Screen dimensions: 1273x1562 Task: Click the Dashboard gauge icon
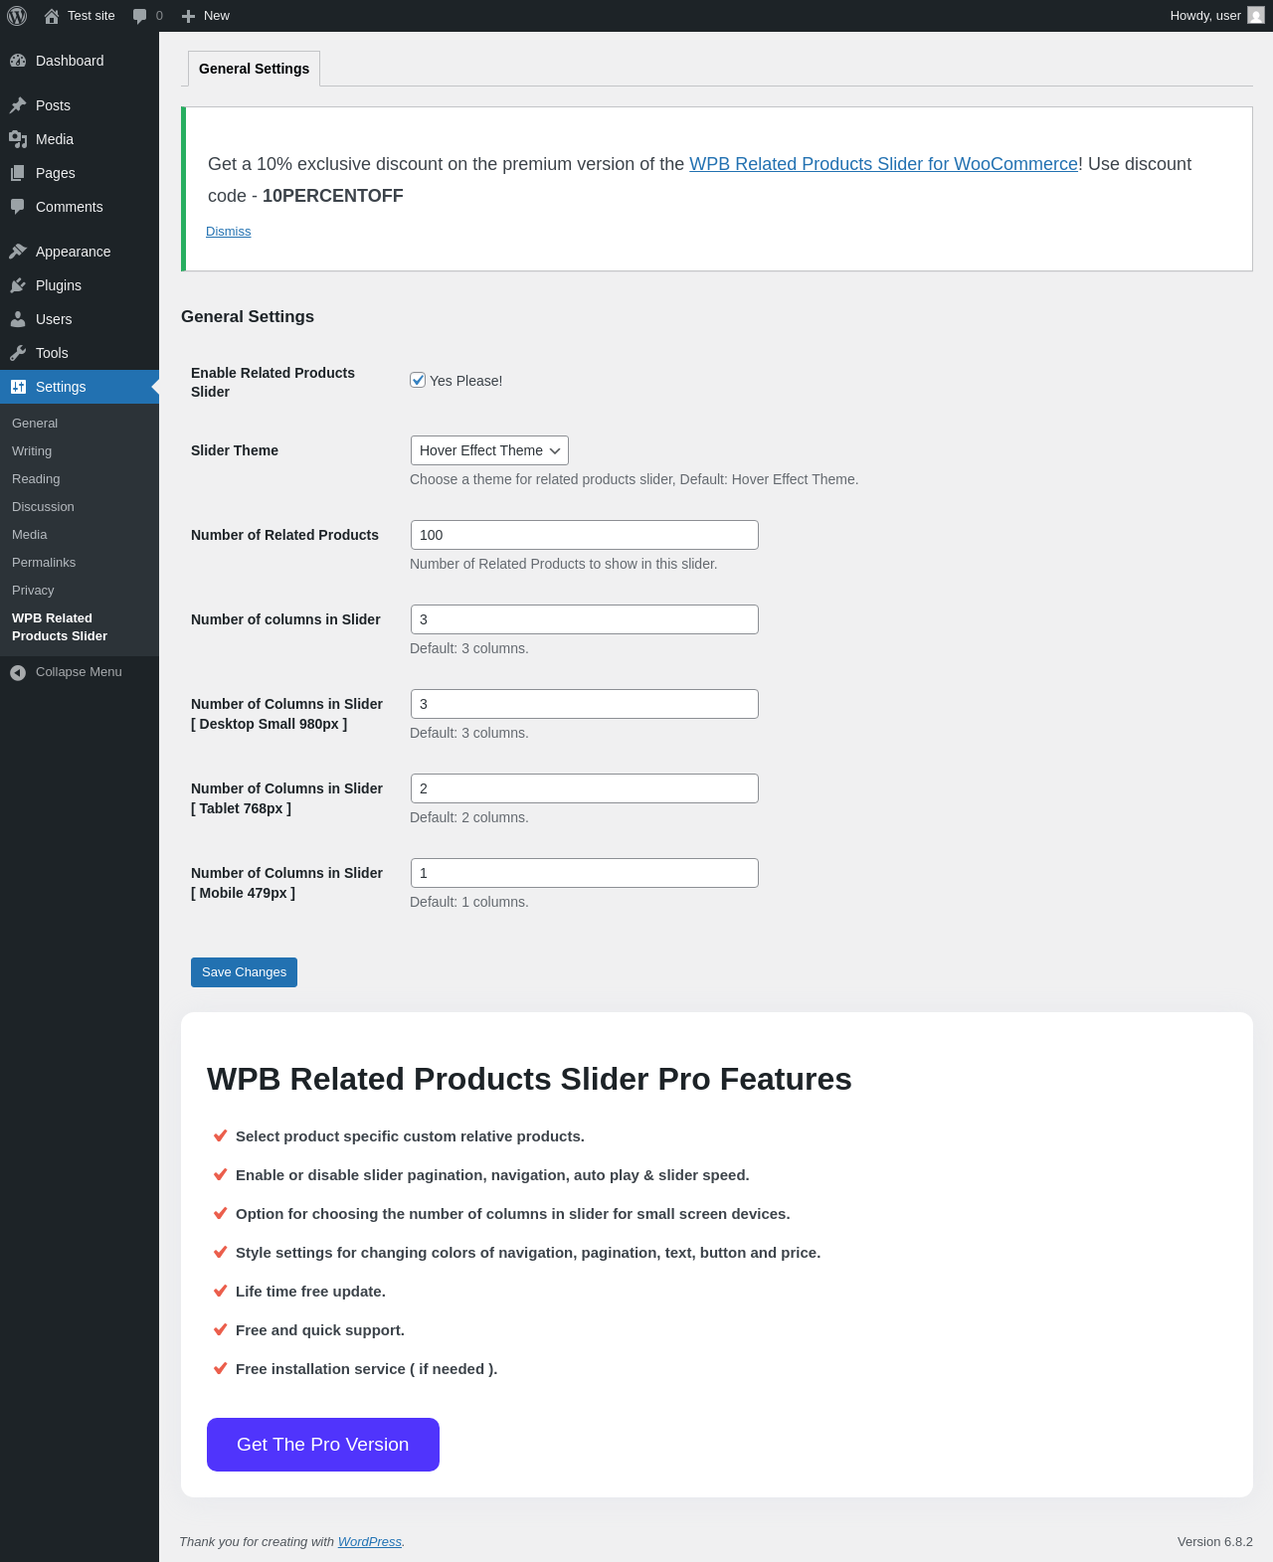coord(18,61)
